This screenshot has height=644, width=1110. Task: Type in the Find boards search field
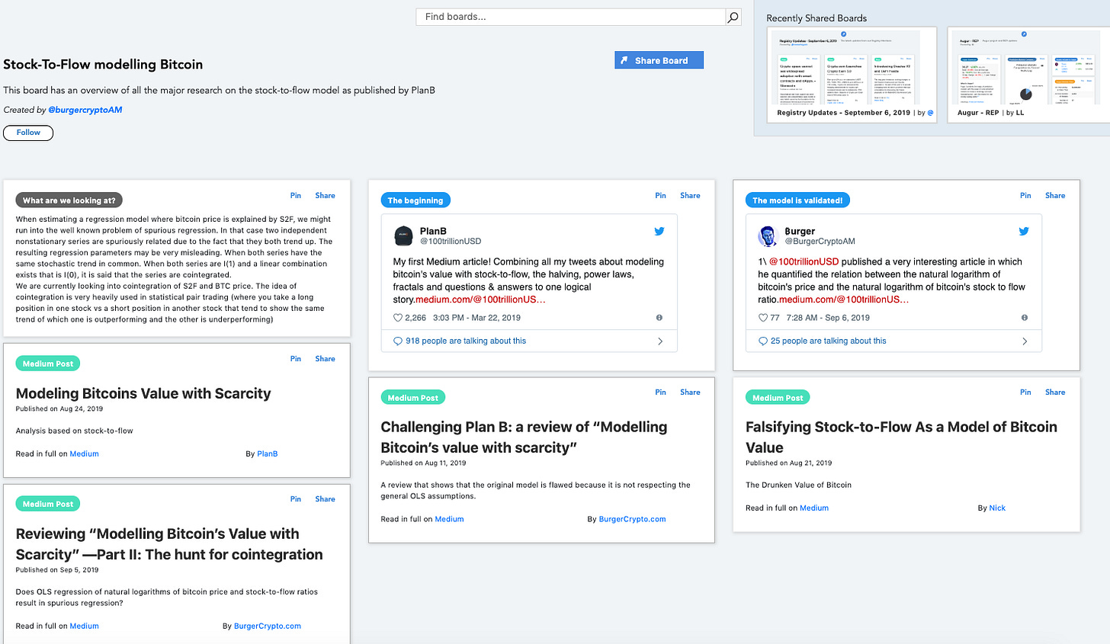[x=570, y=17]
